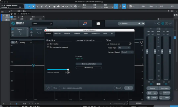Toggle the Snap button in Studio One toolbar
The width and height of the screenshot is (178, 107).
(x=116, y=6)
